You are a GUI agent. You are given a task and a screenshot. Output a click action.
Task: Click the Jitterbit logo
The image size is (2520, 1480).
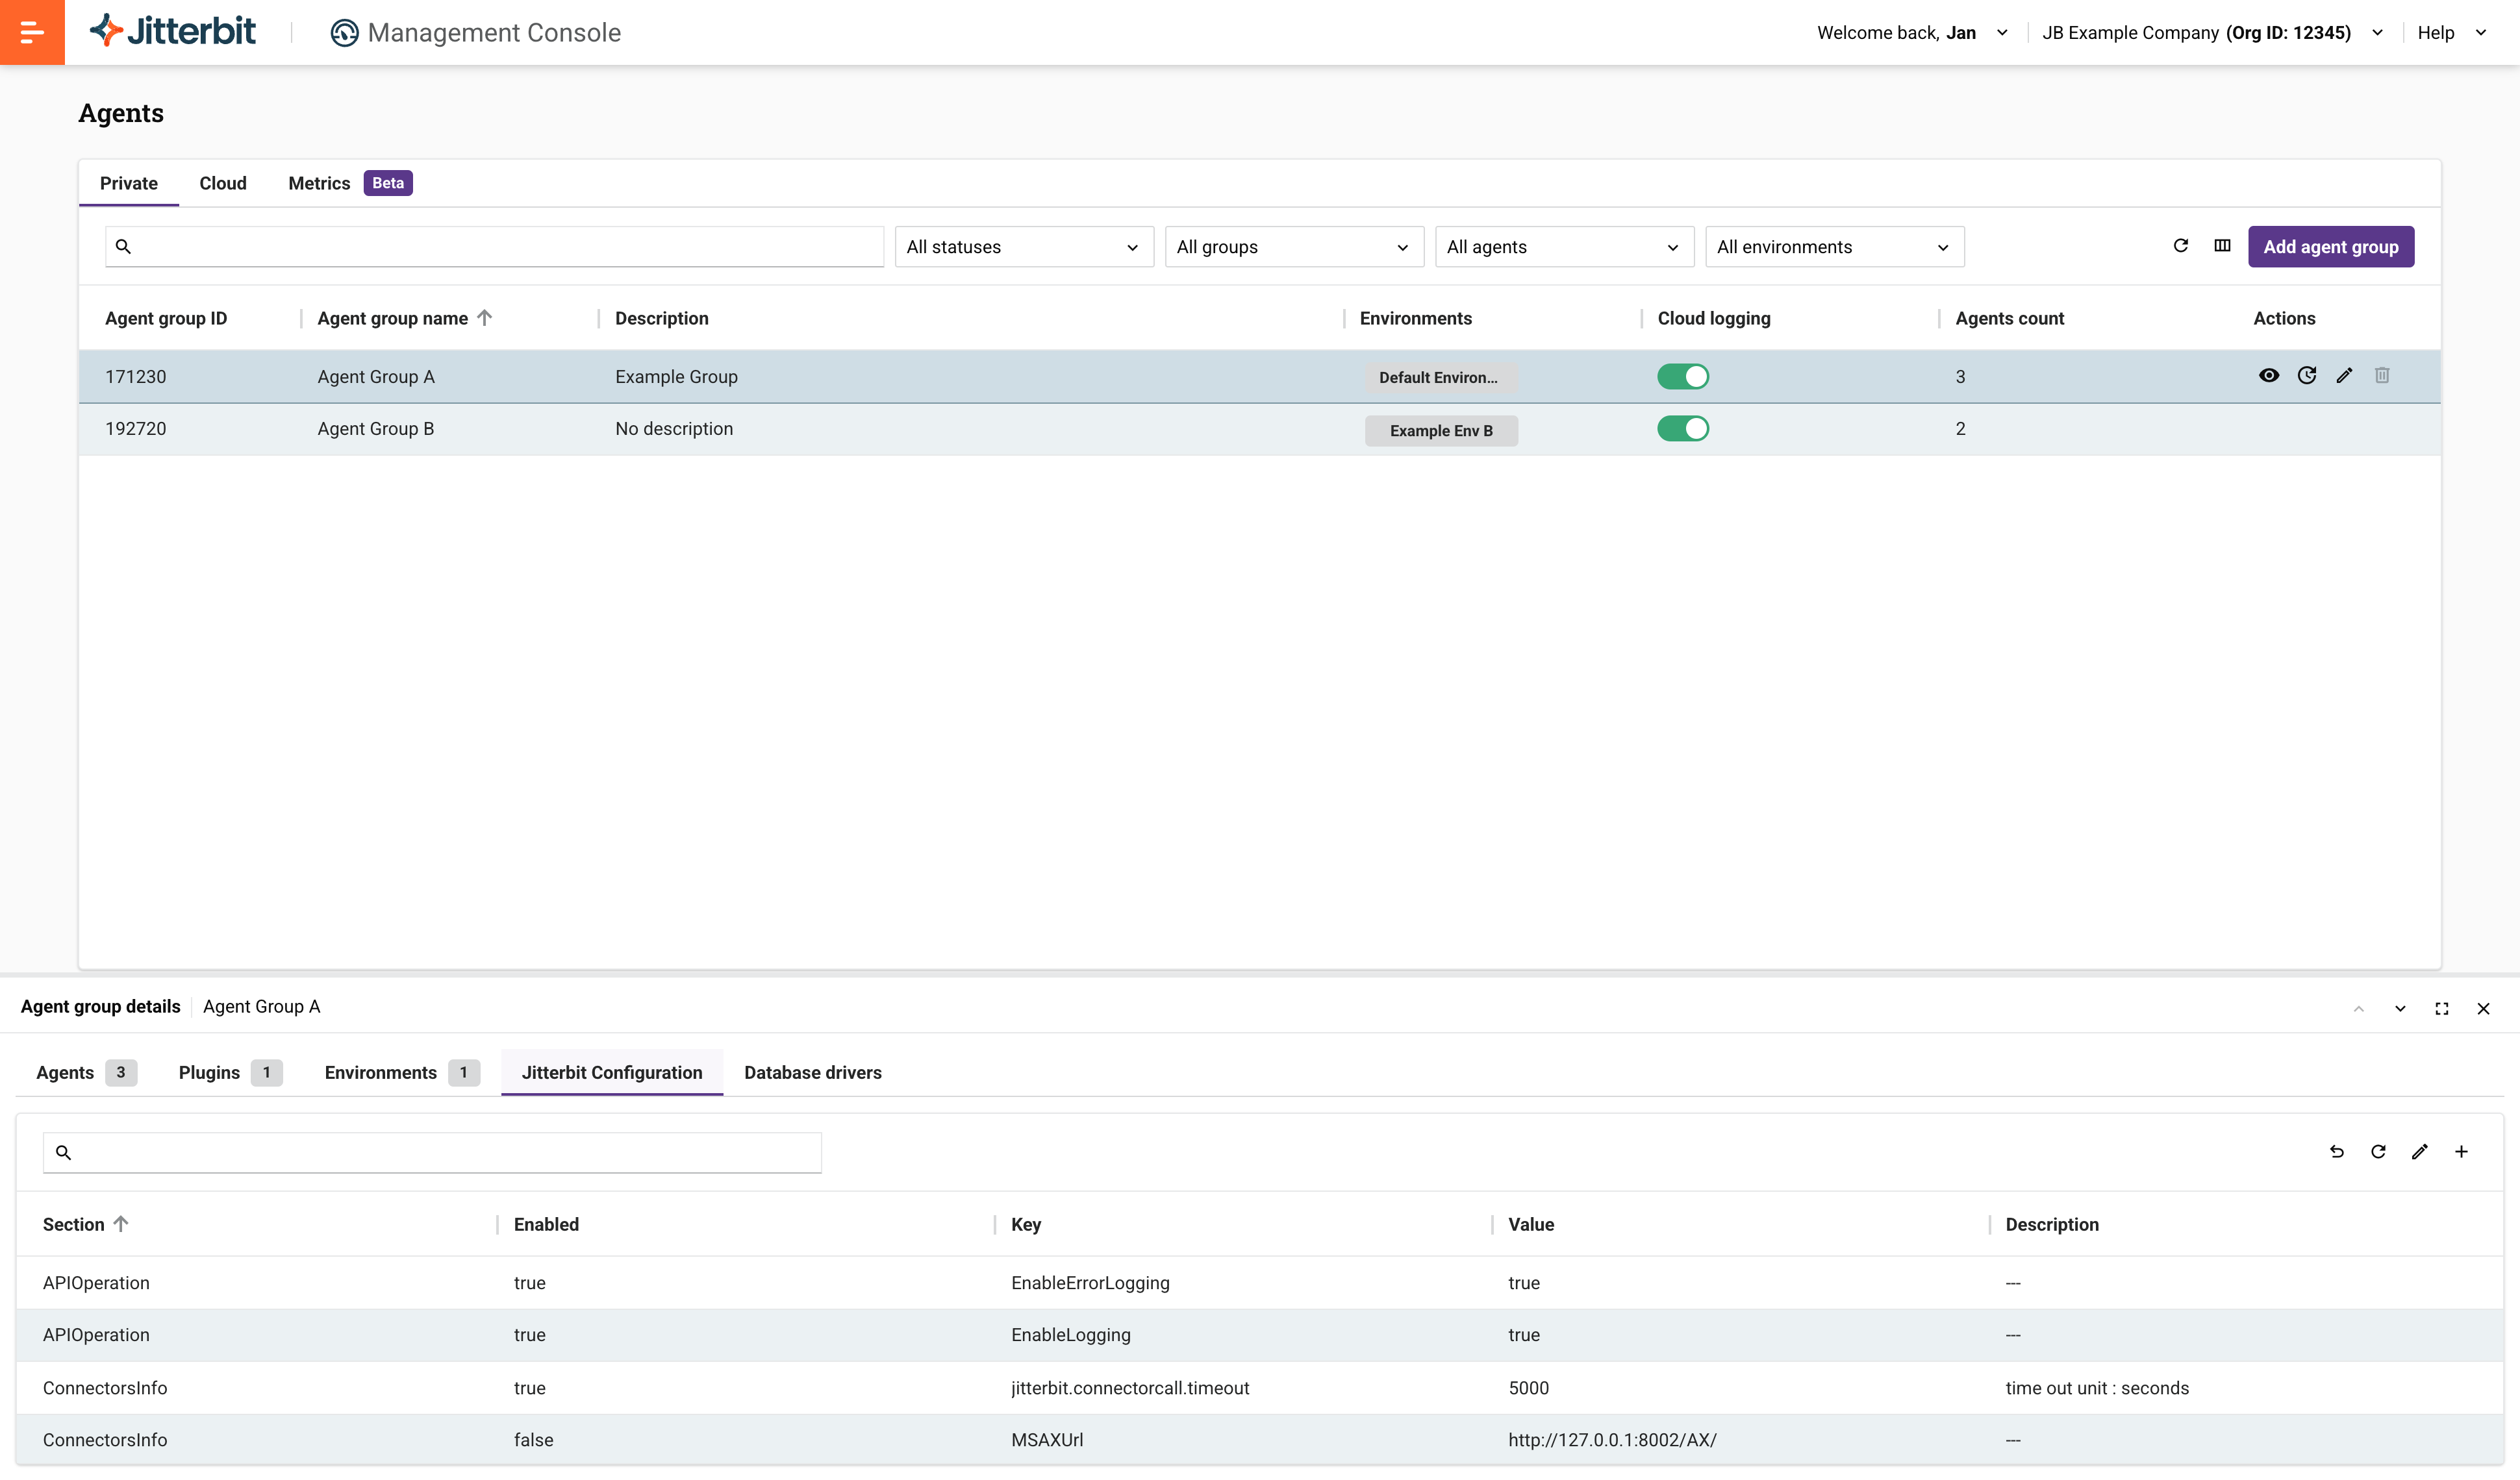(173, 32)
